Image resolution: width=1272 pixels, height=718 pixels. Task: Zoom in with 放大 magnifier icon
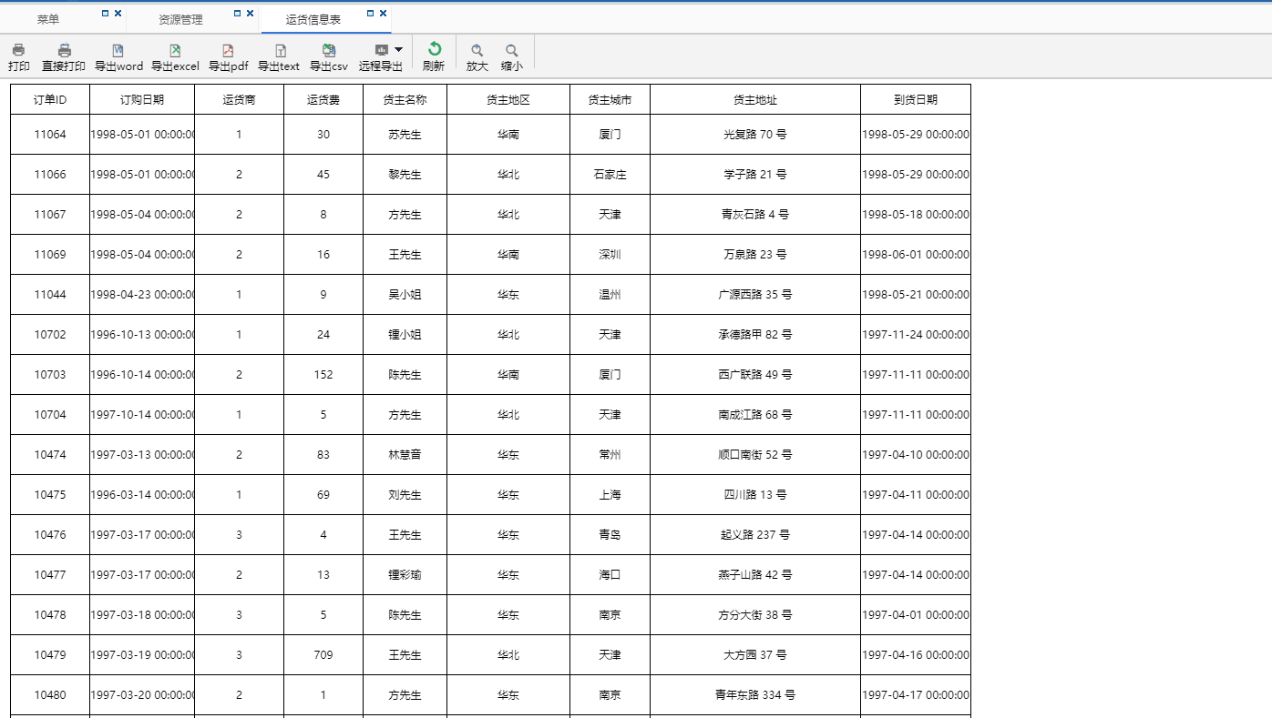[x=477, y=50]
